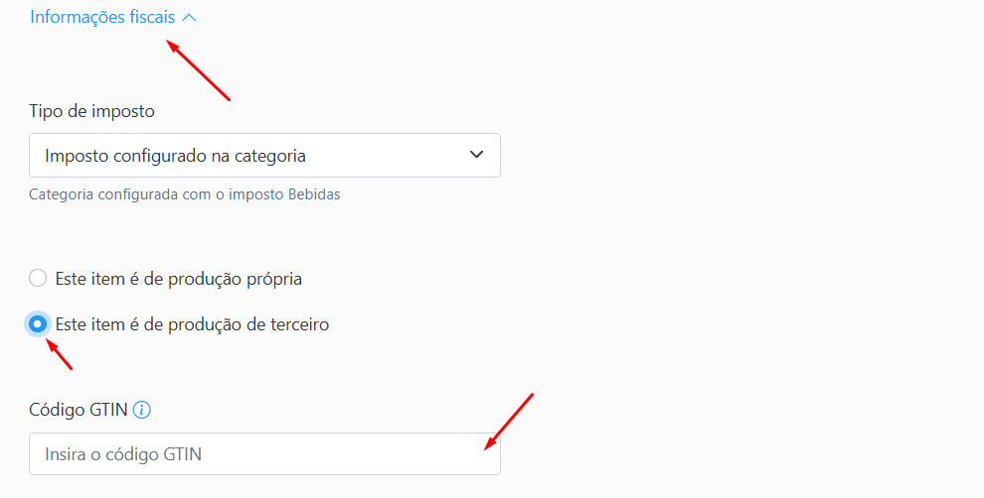Click the red arrow pointing at GTIN field

pyautogui.click(x=509, y=422)
